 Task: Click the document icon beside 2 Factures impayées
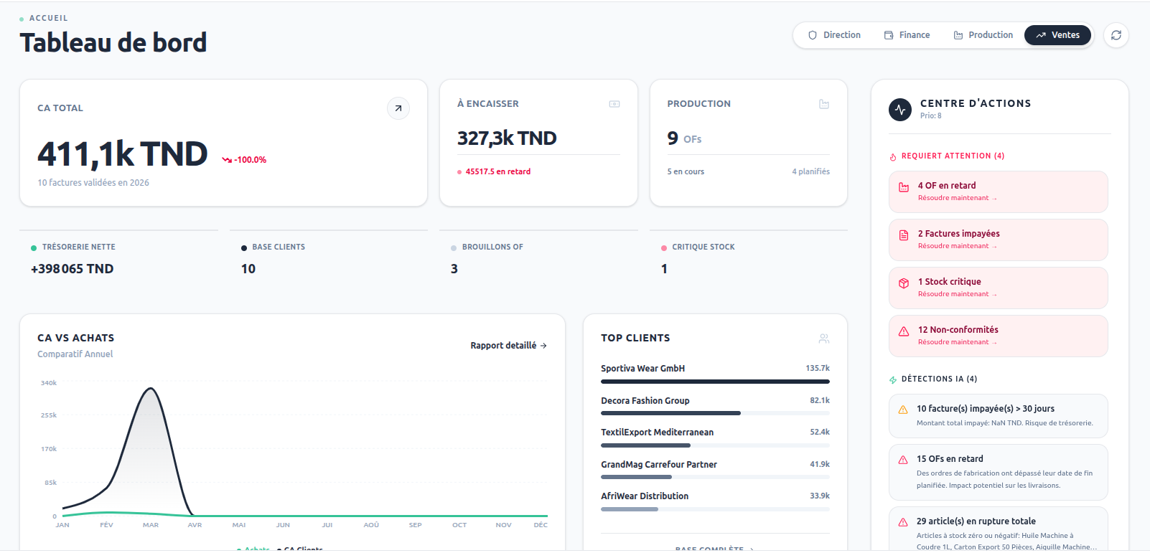point(904,235)
